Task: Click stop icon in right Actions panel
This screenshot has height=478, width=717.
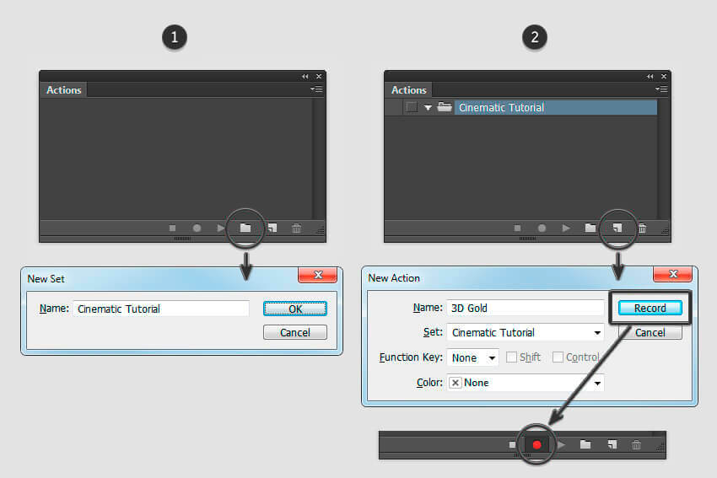Action: [x=517, y=228]
